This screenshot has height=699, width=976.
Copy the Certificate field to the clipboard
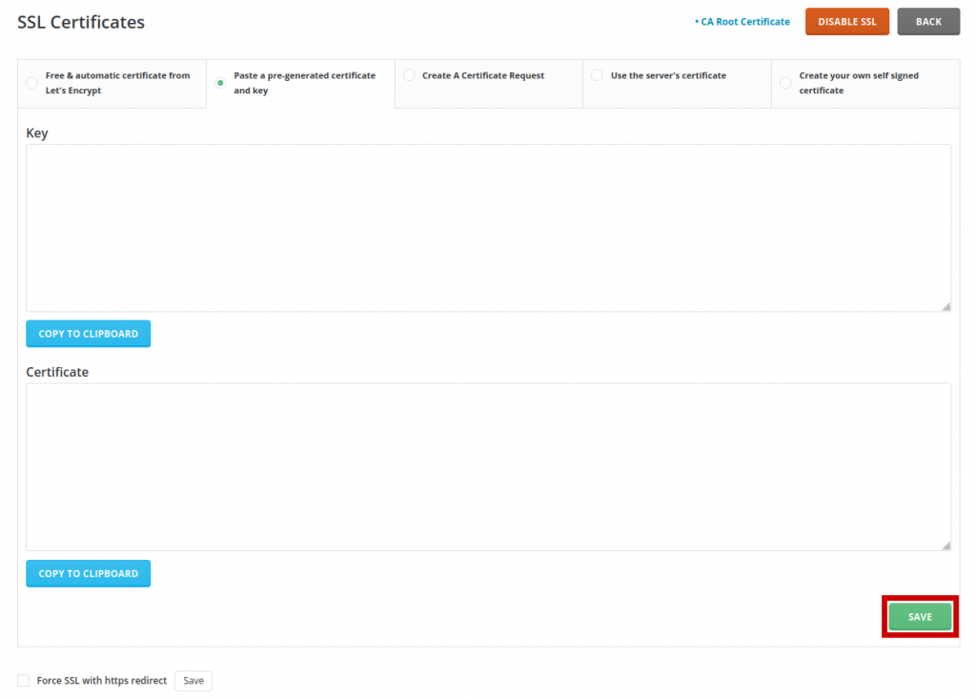click(88, 573)
